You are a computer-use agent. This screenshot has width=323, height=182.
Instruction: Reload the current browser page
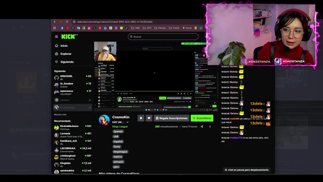click(67, 22)
